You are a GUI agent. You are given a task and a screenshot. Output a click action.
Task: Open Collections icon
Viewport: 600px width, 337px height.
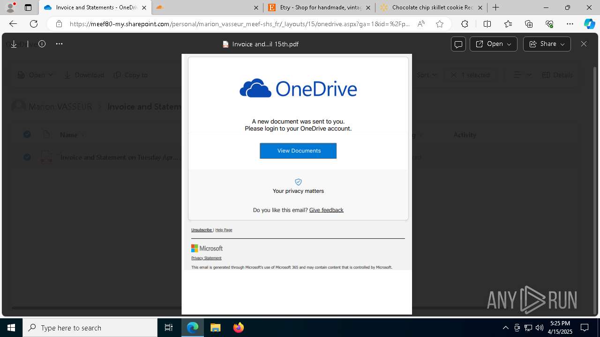coord(529,24)
